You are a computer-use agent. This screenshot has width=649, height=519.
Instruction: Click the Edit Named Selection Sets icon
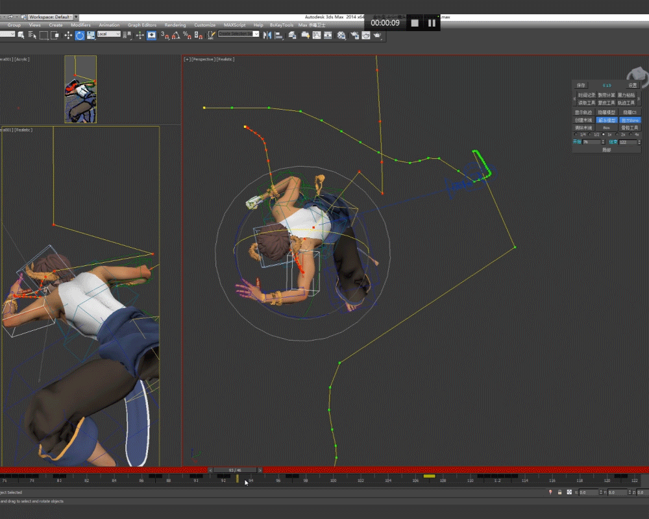[211, 36]
